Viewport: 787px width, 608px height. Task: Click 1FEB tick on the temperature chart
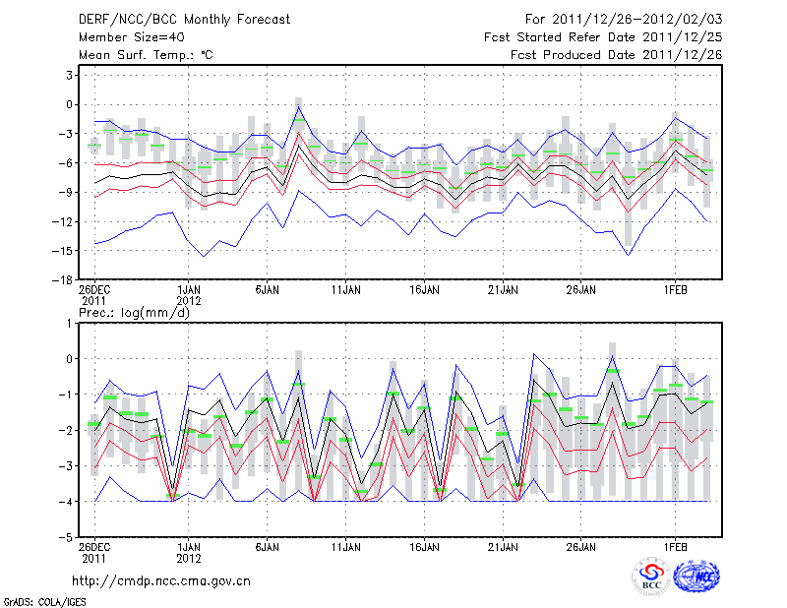675,290
